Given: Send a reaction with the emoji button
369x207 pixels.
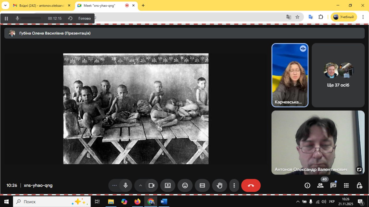Looking at the screenshot, I should [185, 185].
